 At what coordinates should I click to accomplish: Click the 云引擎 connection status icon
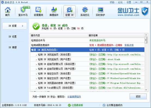[x=104, y=105]
